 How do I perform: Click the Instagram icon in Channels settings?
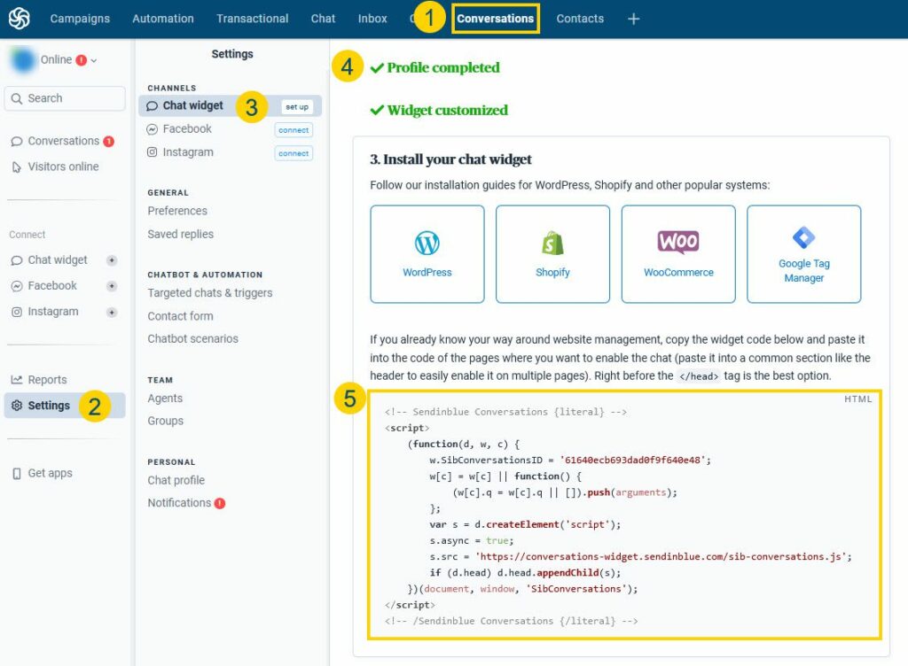[152, 152]
